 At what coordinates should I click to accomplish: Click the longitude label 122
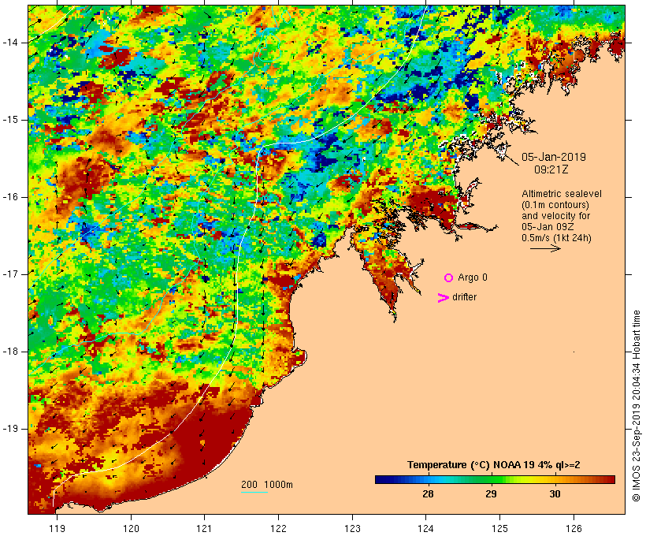(x=279, y=528)
